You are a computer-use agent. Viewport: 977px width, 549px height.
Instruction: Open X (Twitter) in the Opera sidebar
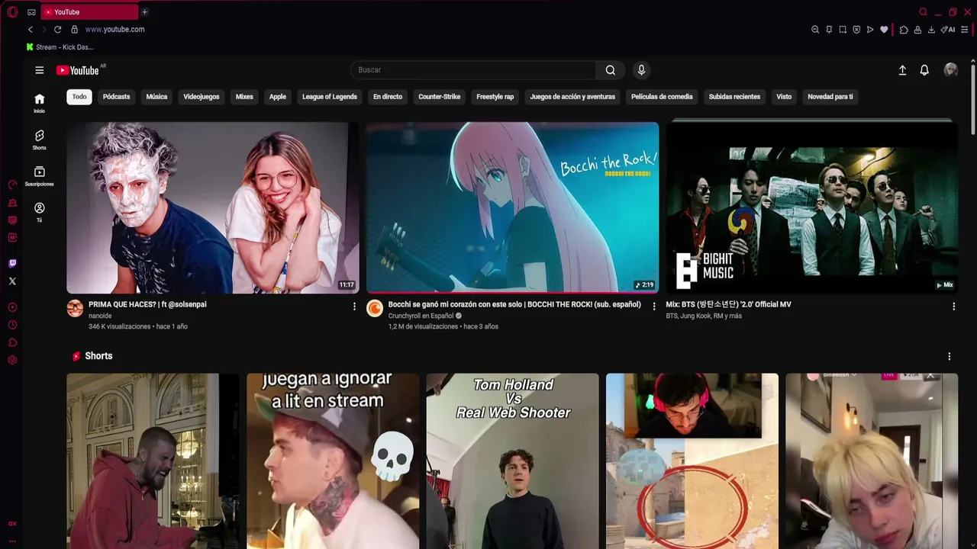click(x=12, y=281)
